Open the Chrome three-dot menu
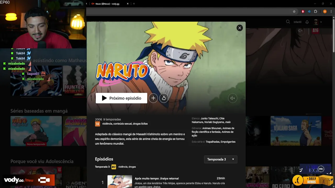The height and width of the screenshot is (188, 335). click(x=331, y=11)
